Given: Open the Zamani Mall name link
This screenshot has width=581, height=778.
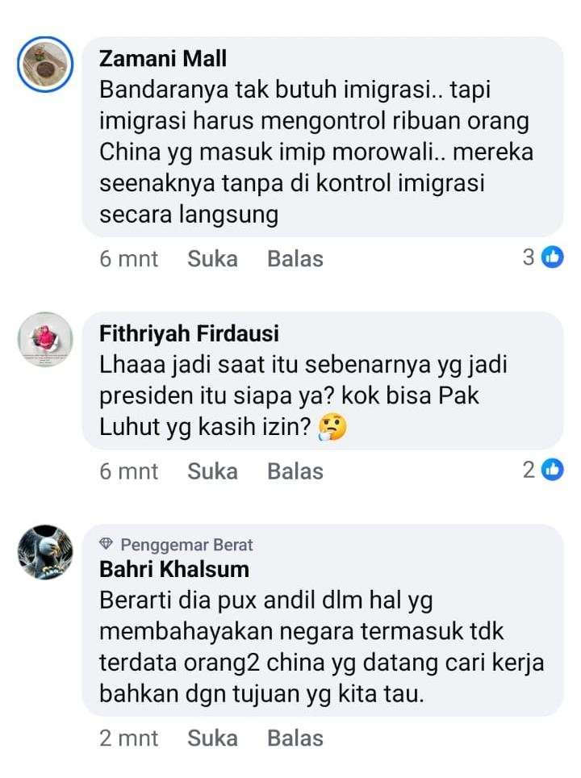Looking at the screenshot, I should click(163, 59).
